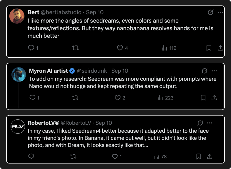Click Grok icon on Bert's tweet
Screen dimensions: 231x169
(x=210, y=12)
